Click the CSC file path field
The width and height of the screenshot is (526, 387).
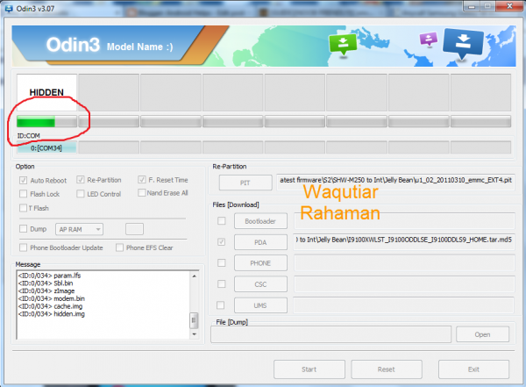(404, 284)
